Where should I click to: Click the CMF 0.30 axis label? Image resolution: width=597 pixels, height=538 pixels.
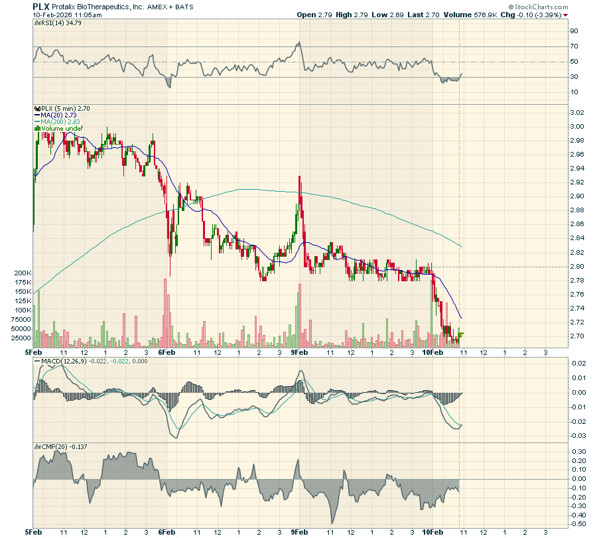pyautogui.click(x=578, y=452)
